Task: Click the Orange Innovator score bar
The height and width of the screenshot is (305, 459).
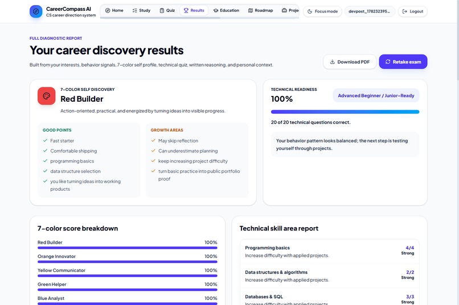Action: tap(128, 262)
